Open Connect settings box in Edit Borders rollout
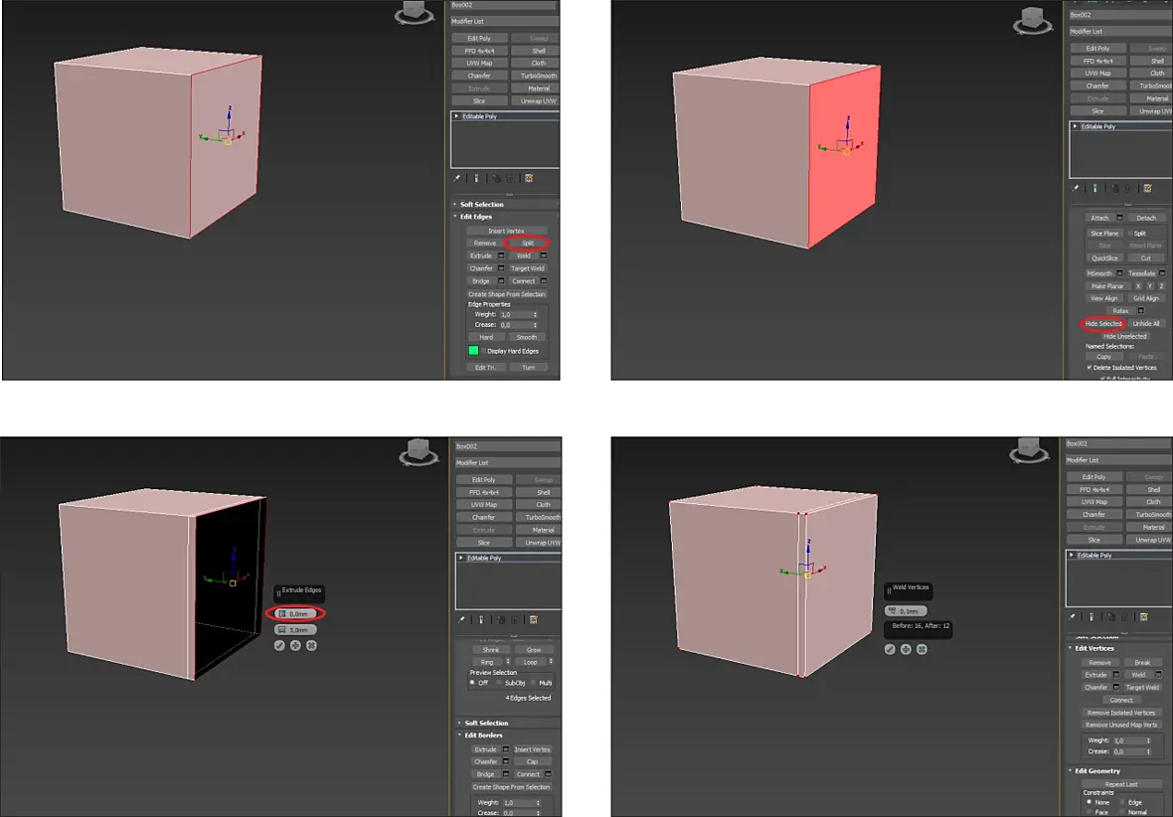1173x817 pixels. pos(549,774)
